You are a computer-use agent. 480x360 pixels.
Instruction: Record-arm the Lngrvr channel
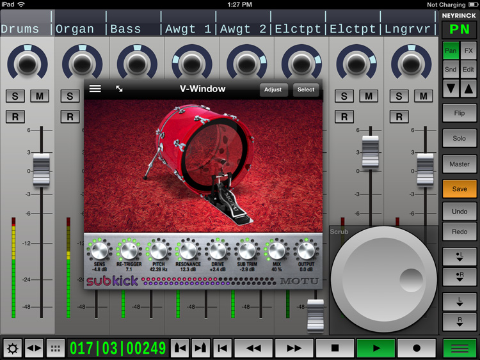(x=399, y=117)
